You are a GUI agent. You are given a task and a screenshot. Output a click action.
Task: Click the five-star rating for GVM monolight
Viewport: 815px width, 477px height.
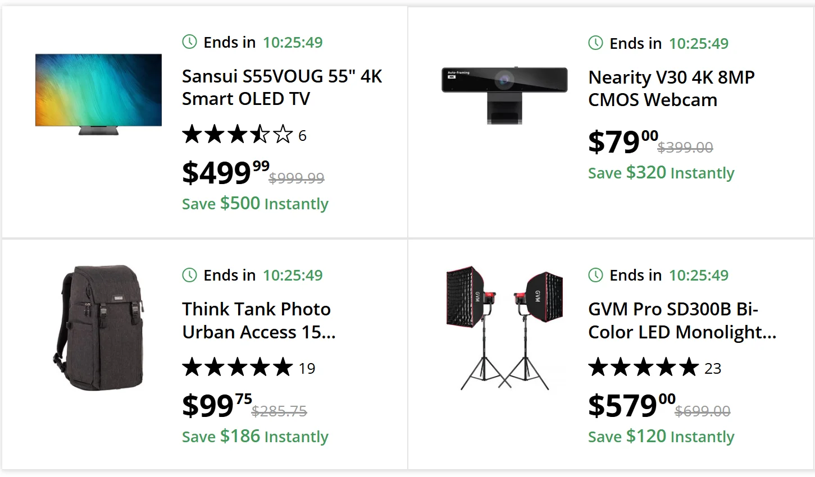(x=644, y=368)
